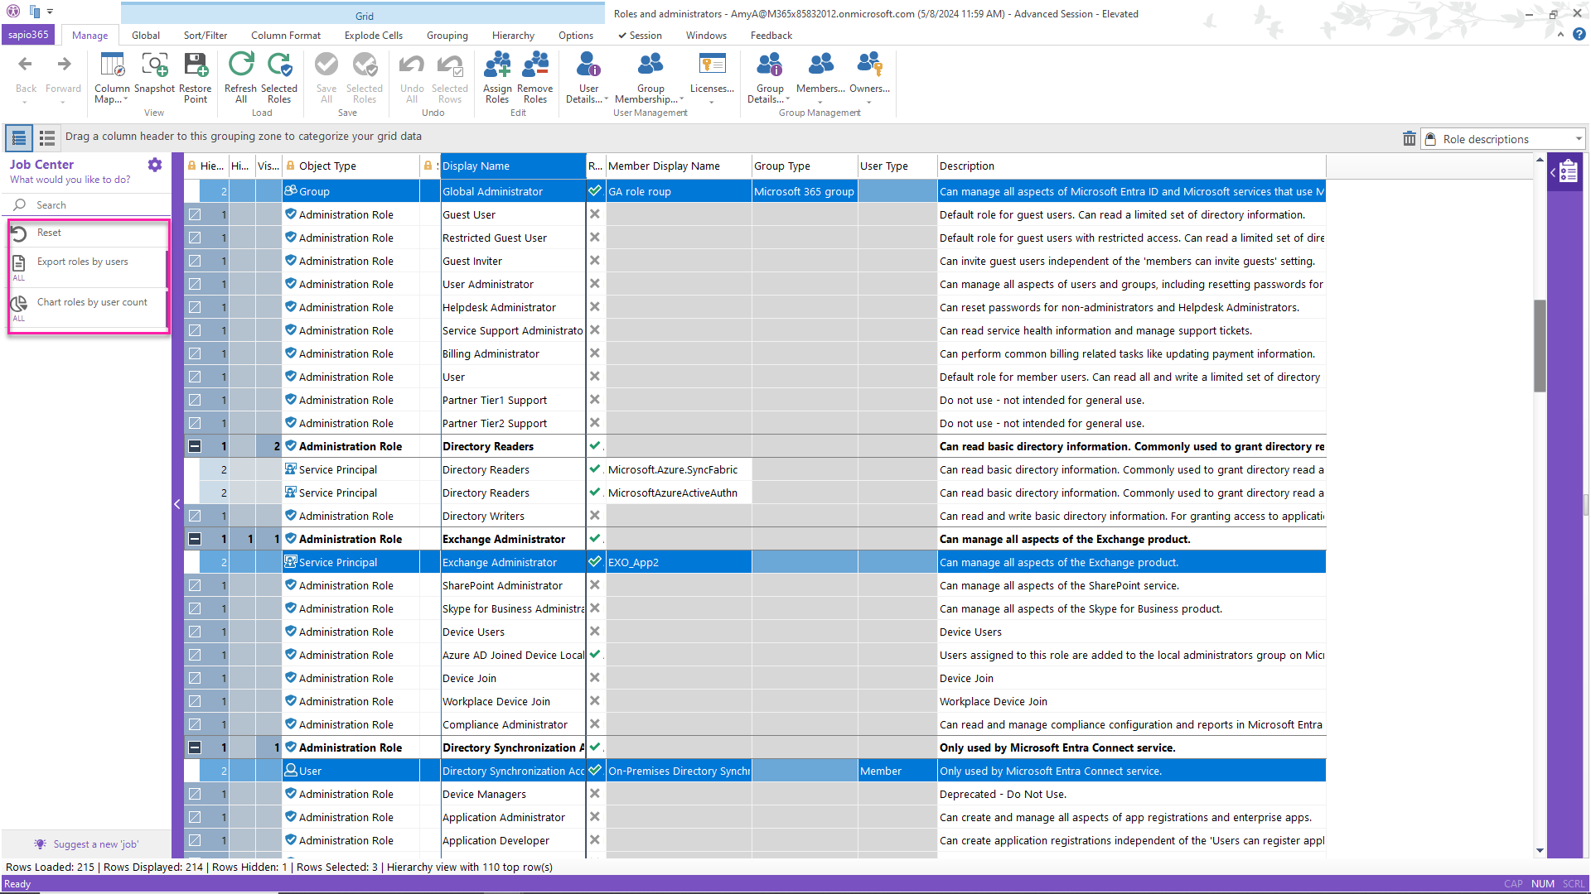Select the EXO_App2 member cell

(679, 562)
